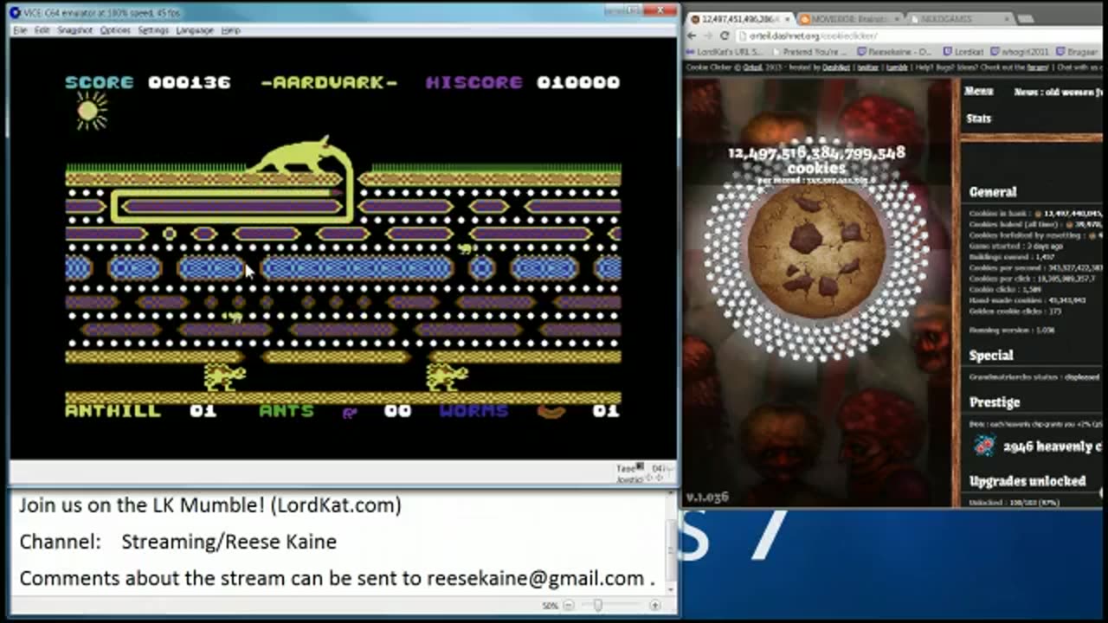Open the Cookie Clicker Stats button
This screenshot has width=1108, height=623.
[979, 119]
